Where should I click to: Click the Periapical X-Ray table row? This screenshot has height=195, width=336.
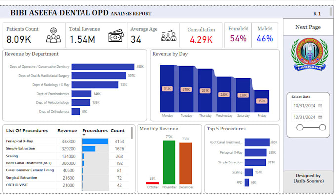point(68,141)
